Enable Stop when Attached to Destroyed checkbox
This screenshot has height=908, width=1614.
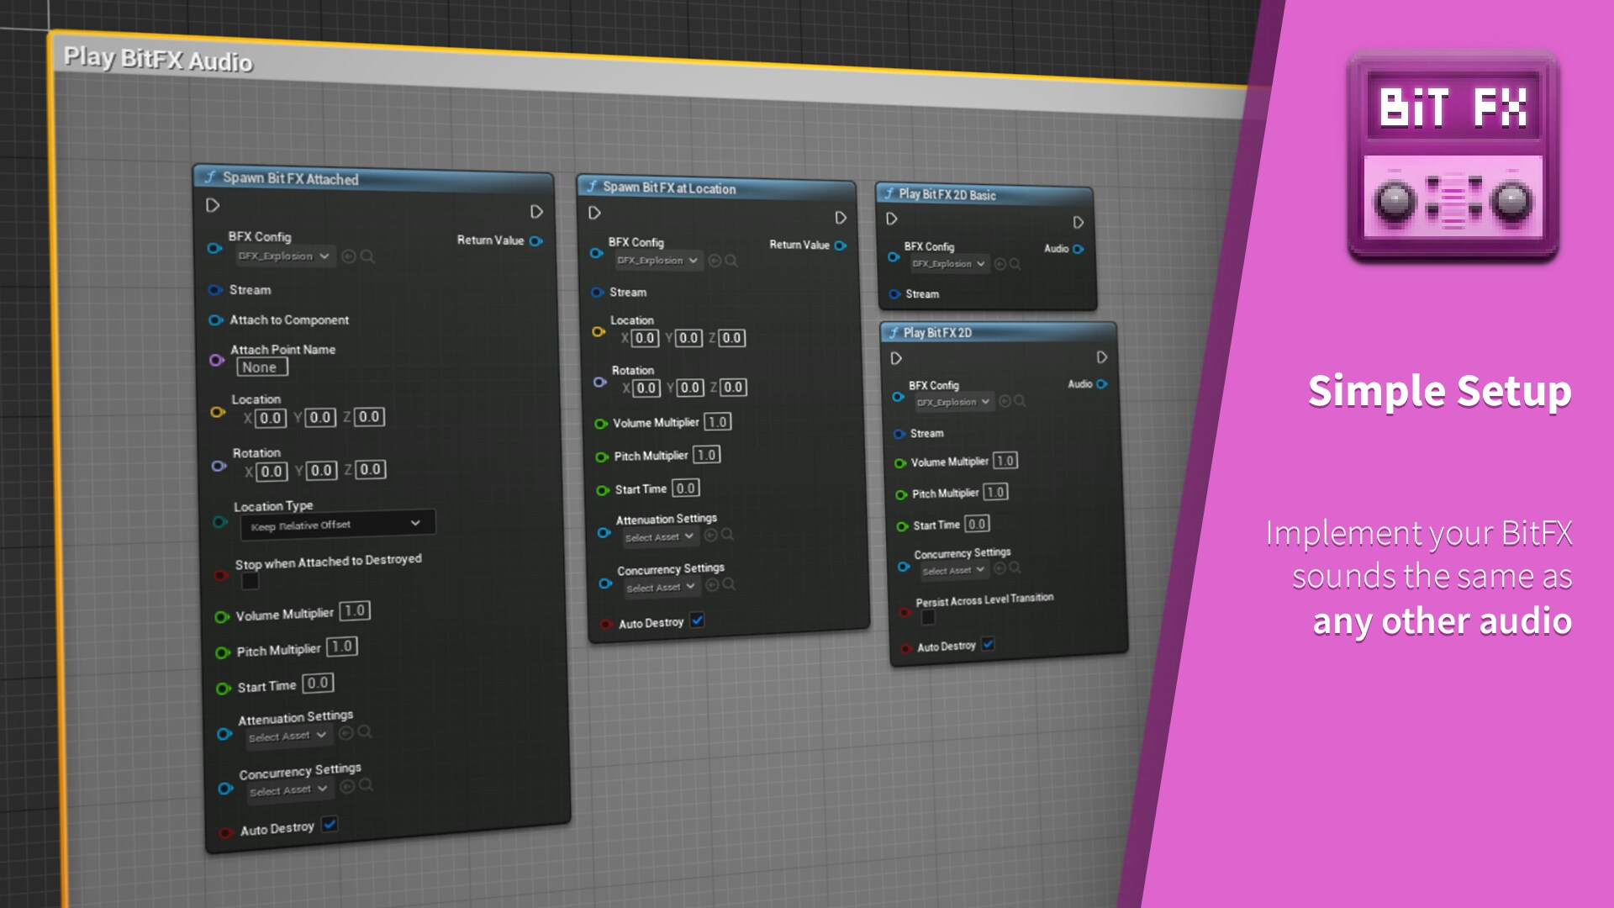(x=251, y=582)
